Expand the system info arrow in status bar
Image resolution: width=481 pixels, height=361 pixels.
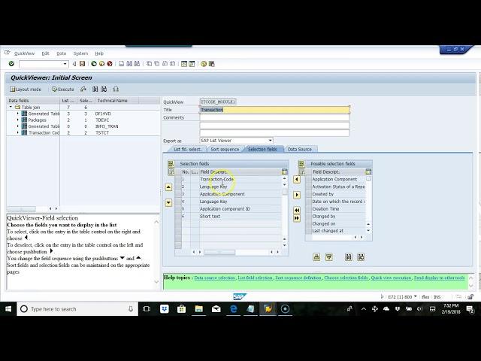(382, 296)
